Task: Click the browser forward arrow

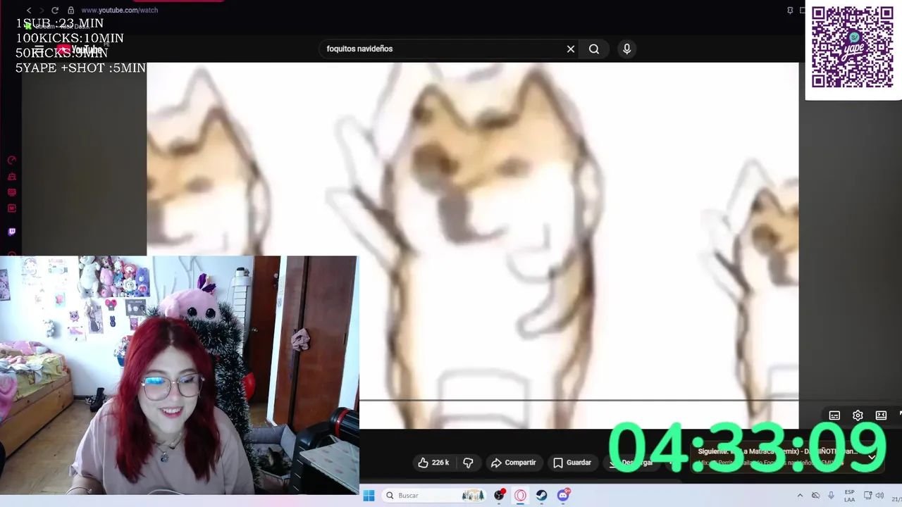Action: click(41, 11)
